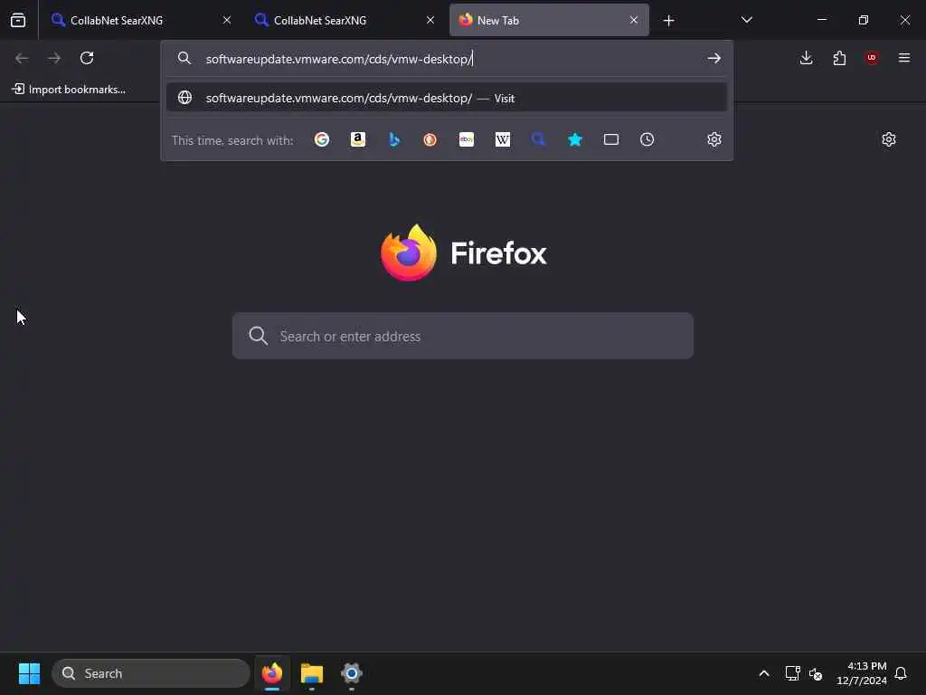Open the clock showing 4:13 PM
926x695 pixels.
coord(862,673)
